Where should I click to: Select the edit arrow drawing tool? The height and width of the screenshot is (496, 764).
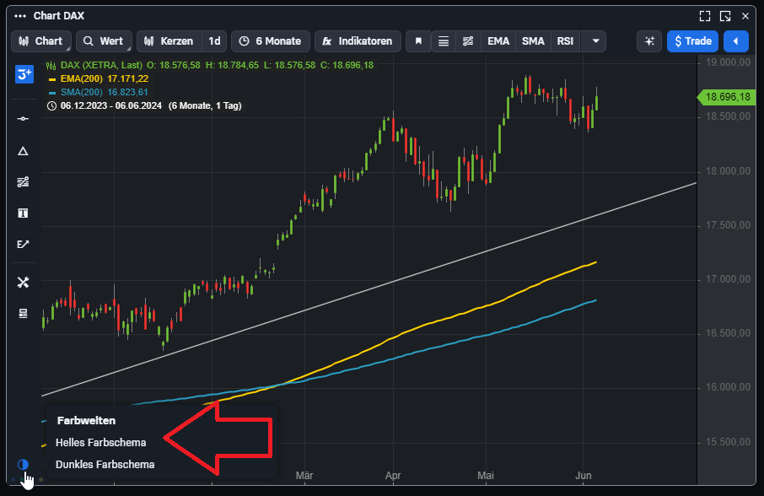(x=23, y=244)
